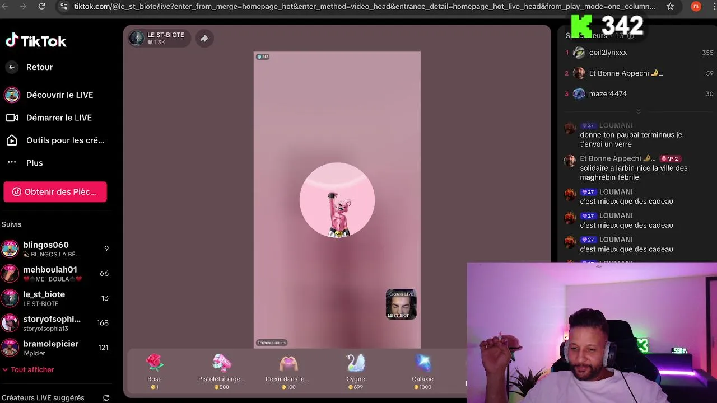
Task: Click the pink character avatar circle
Action: (337, 200)
